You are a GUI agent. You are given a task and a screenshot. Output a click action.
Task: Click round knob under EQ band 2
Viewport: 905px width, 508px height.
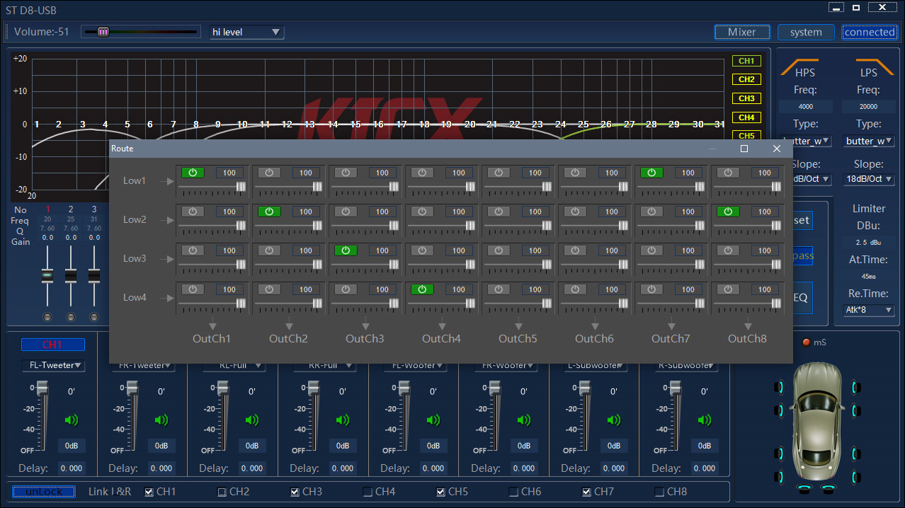click(x=71, y=316)
